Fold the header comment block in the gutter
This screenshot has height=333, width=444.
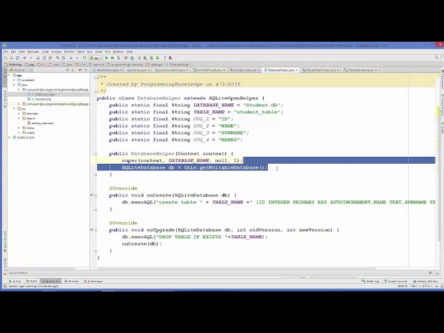[x=96, y=77]
